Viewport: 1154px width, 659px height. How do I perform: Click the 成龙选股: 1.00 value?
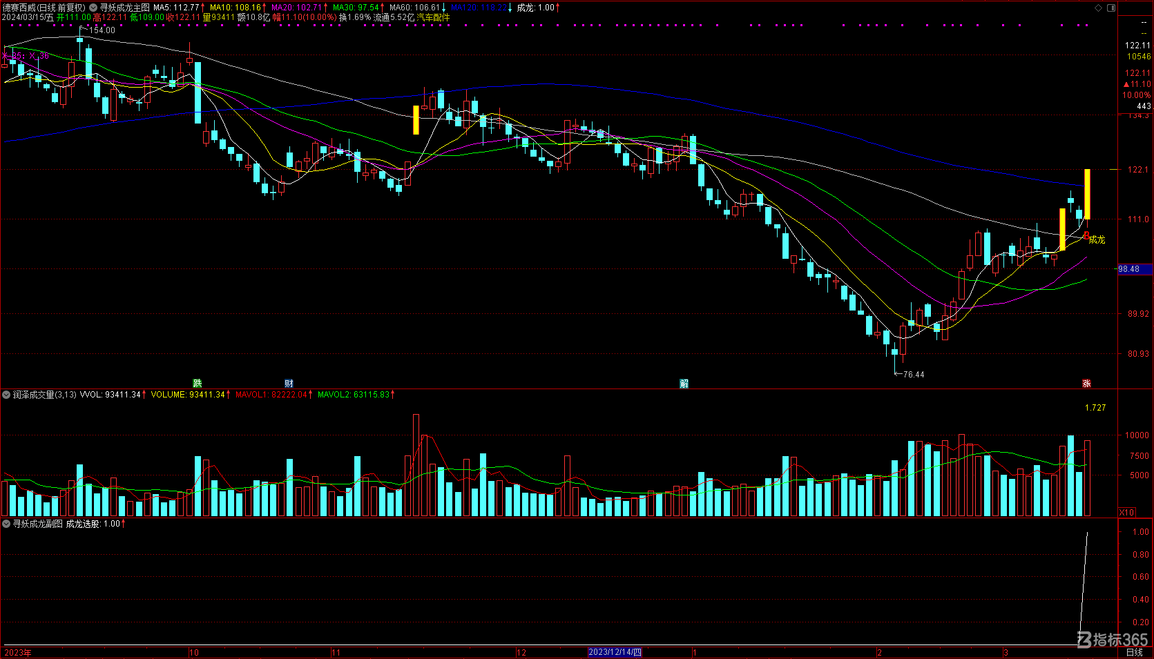tap(93, 524)
